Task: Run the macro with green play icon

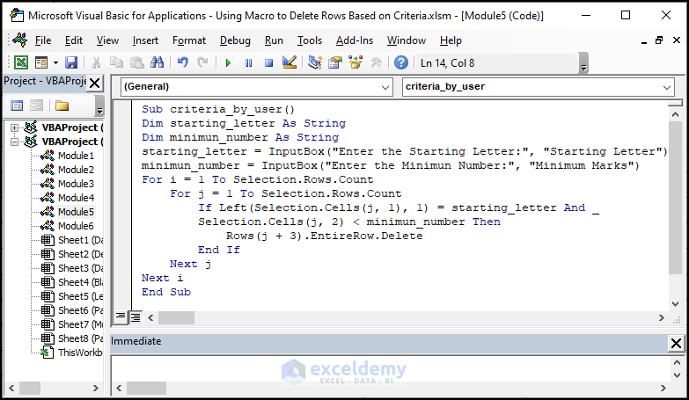Action: 228,62
